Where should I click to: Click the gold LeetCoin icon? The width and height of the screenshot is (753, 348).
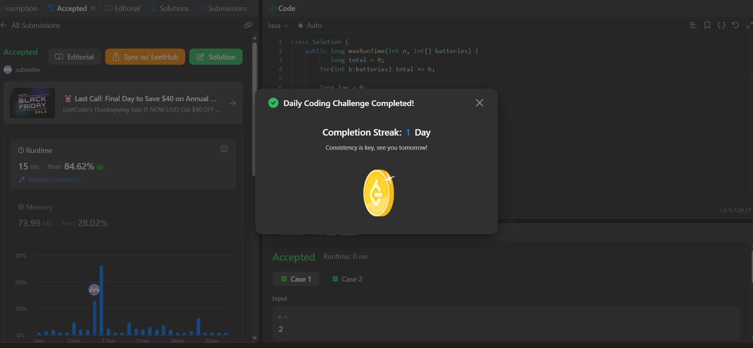pos(379,193)
